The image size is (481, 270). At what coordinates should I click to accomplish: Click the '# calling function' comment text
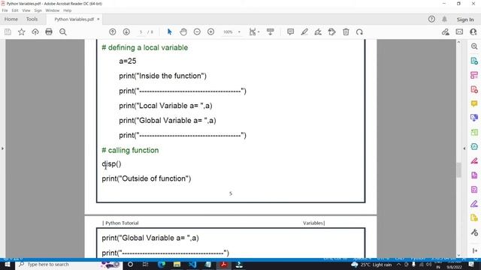(130, 150)
